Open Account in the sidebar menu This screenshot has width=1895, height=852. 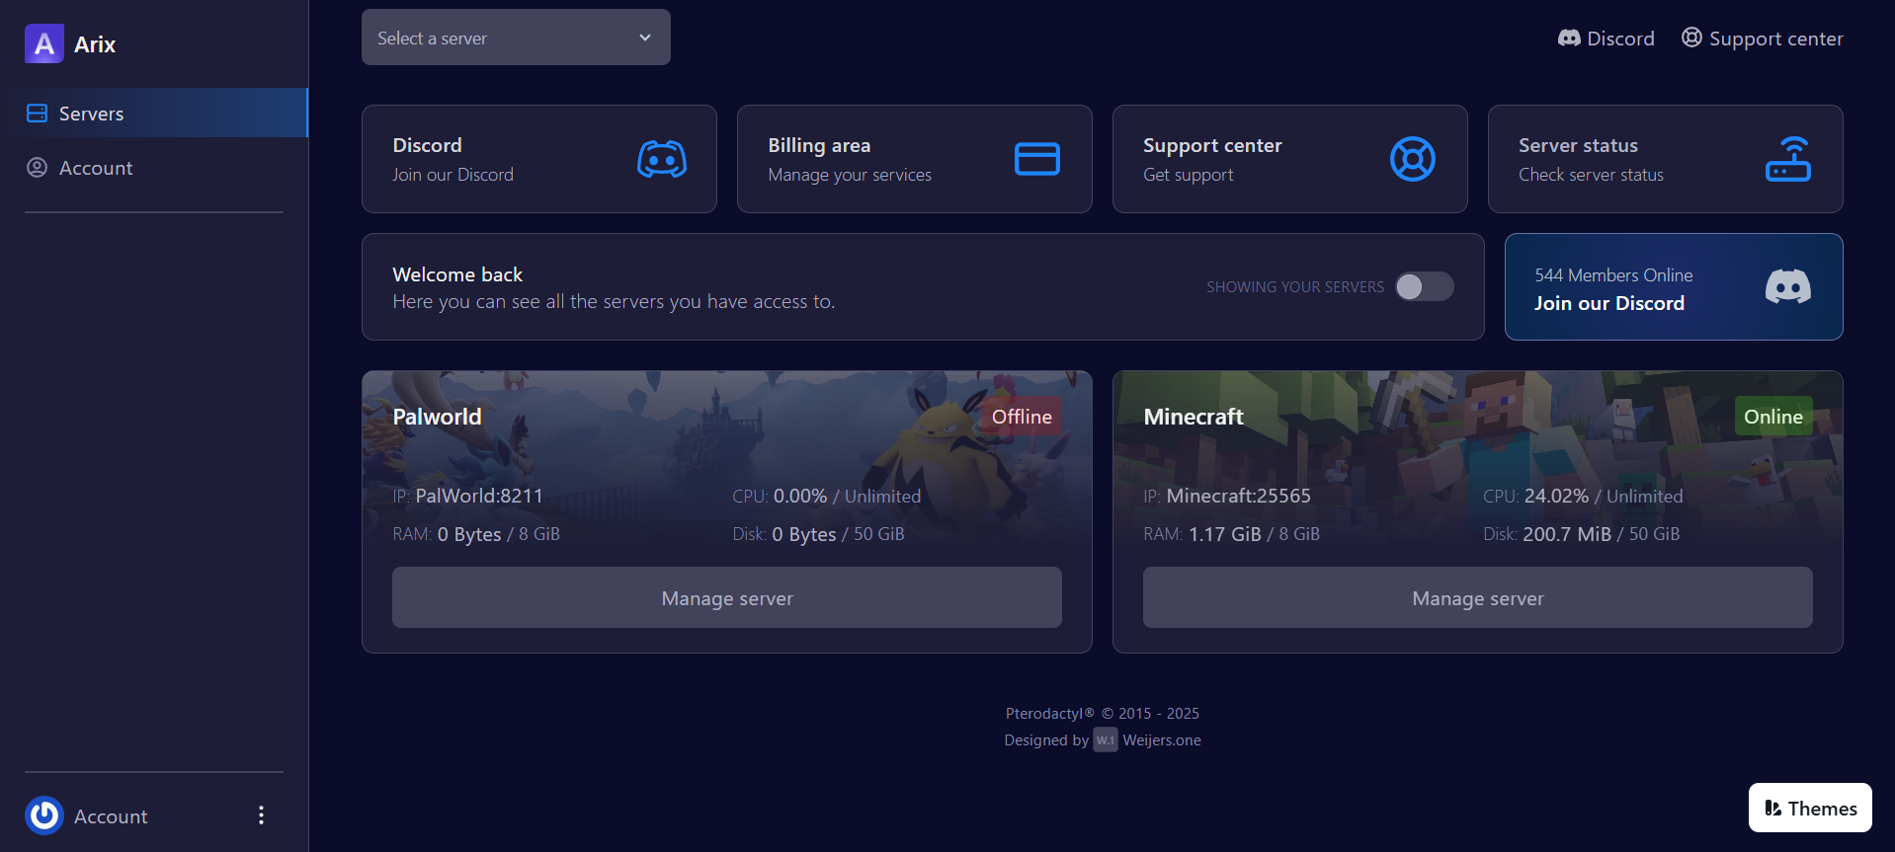(95, 168)
